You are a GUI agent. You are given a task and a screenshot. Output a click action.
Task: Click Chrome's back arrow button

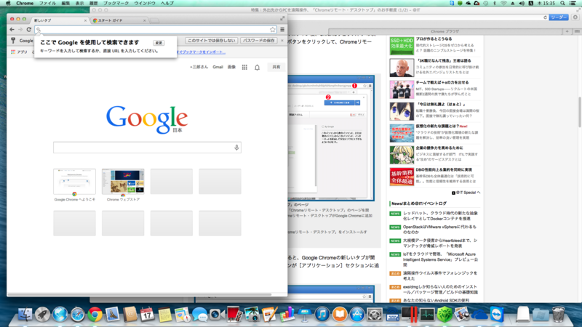pos(12,29)
